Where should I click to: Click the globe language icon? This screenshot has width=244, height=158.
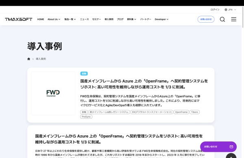[226, 10]
